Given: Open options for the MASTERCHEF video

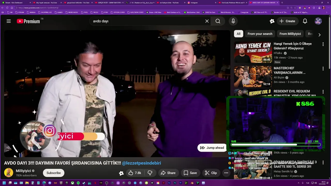Looking at the screenshot, I should pyautogui.click(x=323, y=68).
